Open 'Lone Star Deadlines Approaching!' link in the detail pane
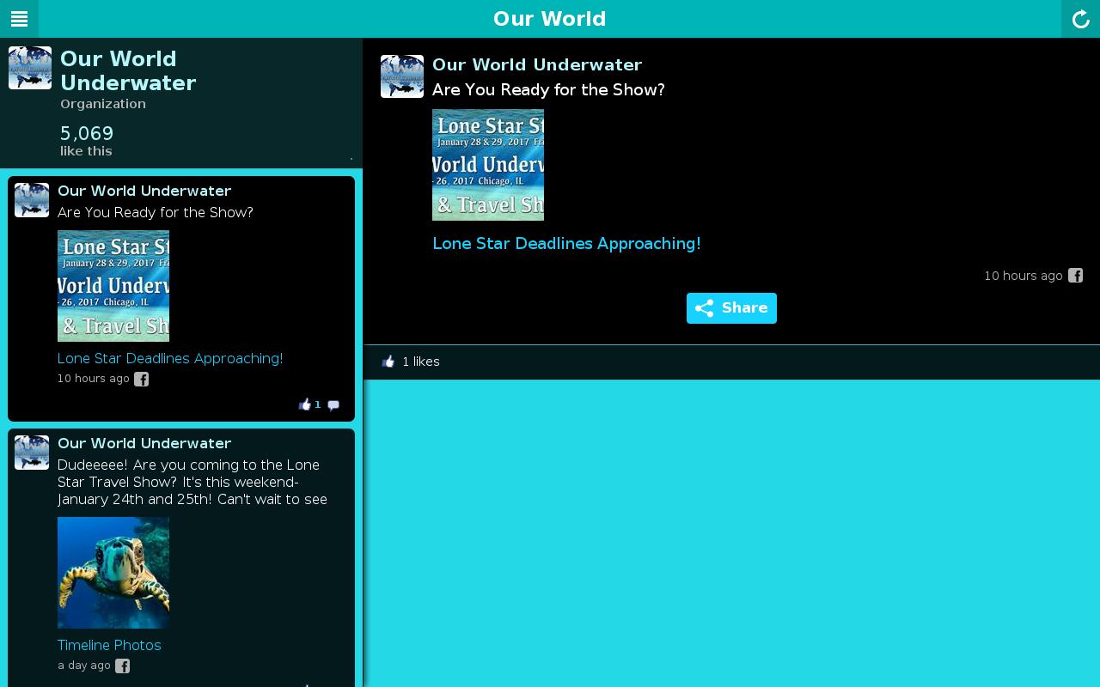The image size is (1100, 687). click(x=566, y=244)
